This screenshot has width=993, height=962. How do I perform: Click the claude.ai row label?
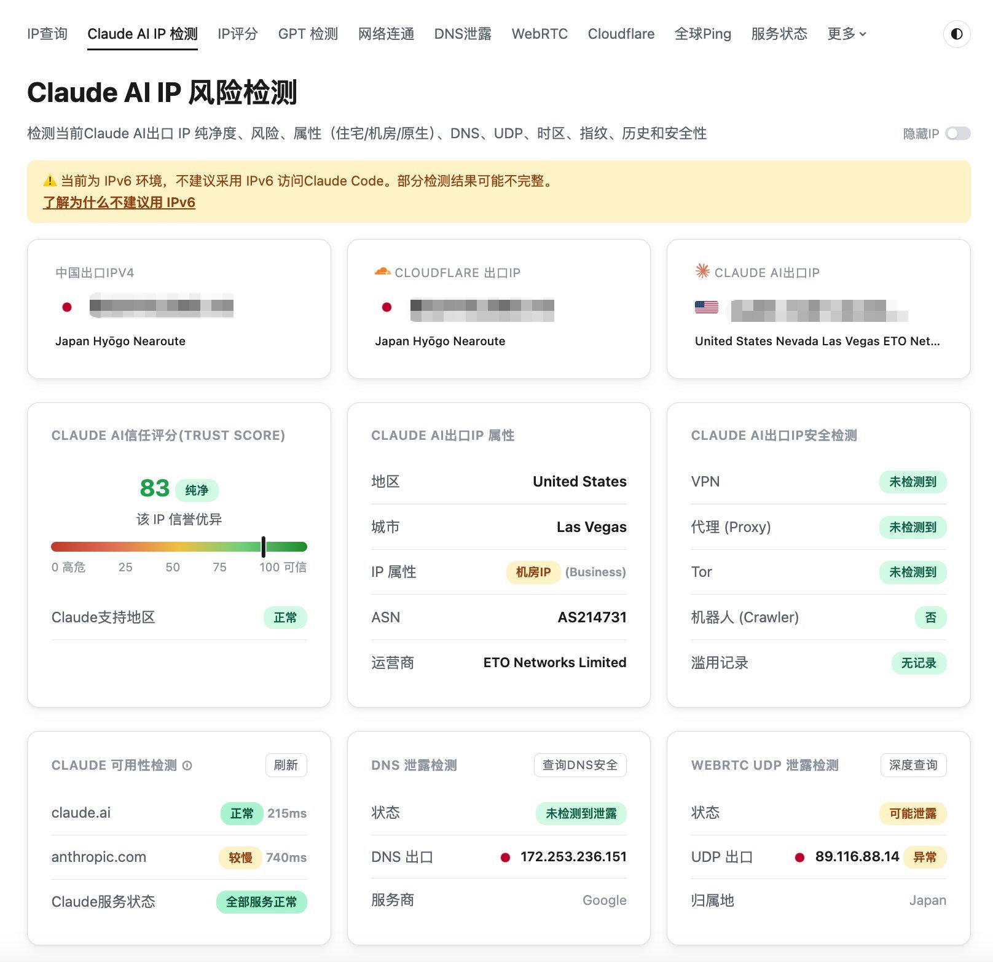81,813
